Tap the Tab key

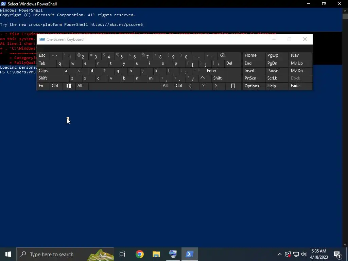tap(46, 63)
